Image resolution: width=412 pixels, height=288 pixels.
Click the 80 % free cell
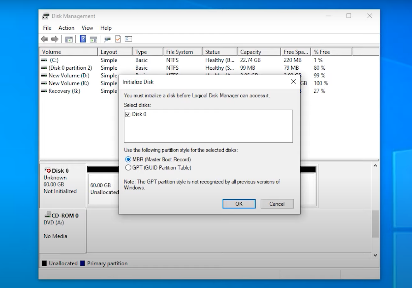point(320,68)
